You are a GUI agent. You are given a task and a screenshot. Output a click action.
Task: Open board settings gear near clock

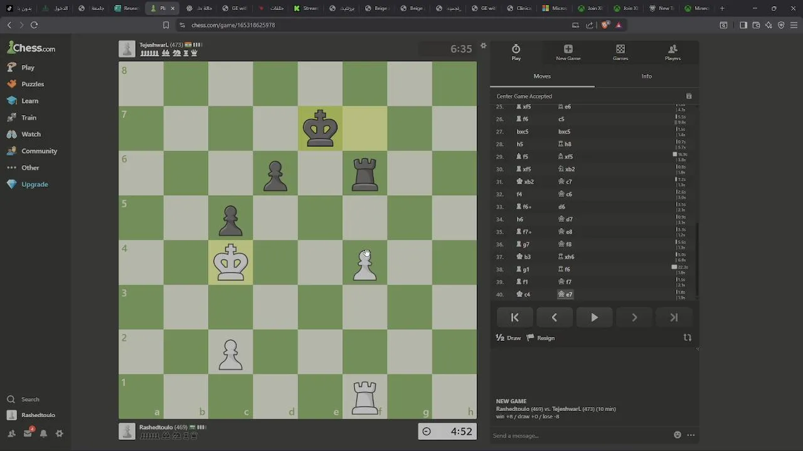[483, 46]
